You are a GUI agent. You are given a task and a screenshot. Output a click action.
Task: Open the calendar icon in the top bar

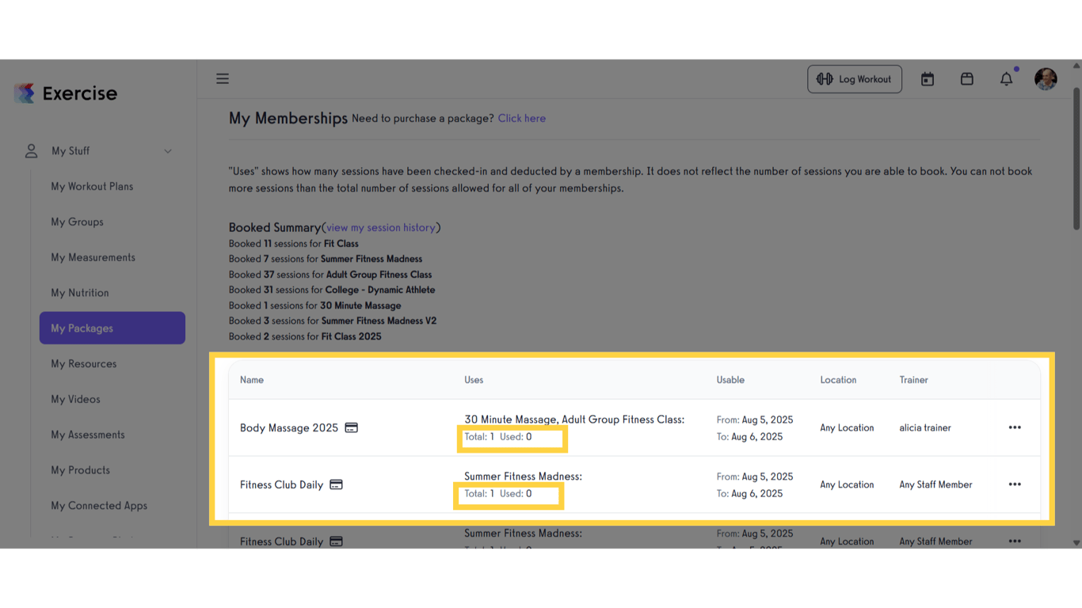coord(927,78)
